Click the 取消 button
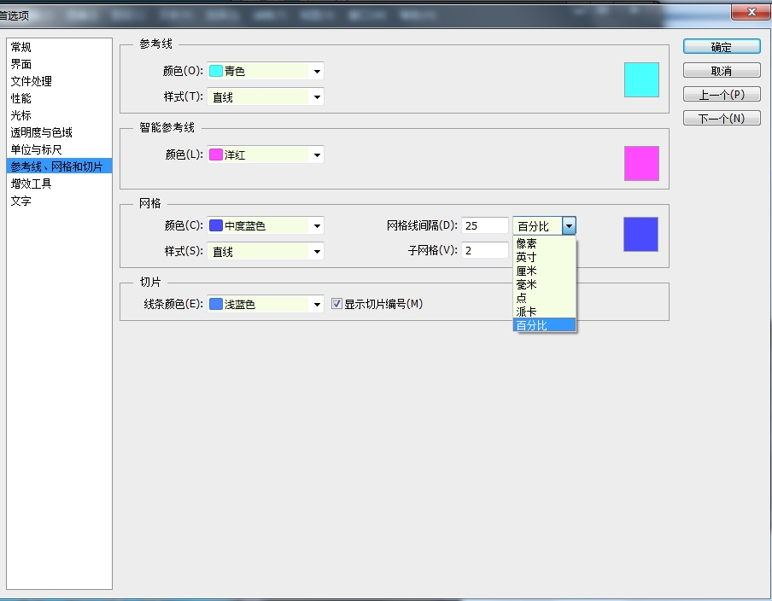 tap(722, 71)
